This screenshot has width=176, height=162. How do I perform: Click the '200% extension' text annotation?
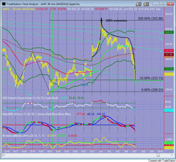[116, 21]
